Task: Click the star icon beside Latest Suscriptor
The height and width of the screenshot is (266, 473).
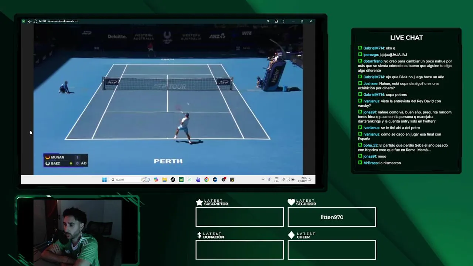Action: [199, 202]
